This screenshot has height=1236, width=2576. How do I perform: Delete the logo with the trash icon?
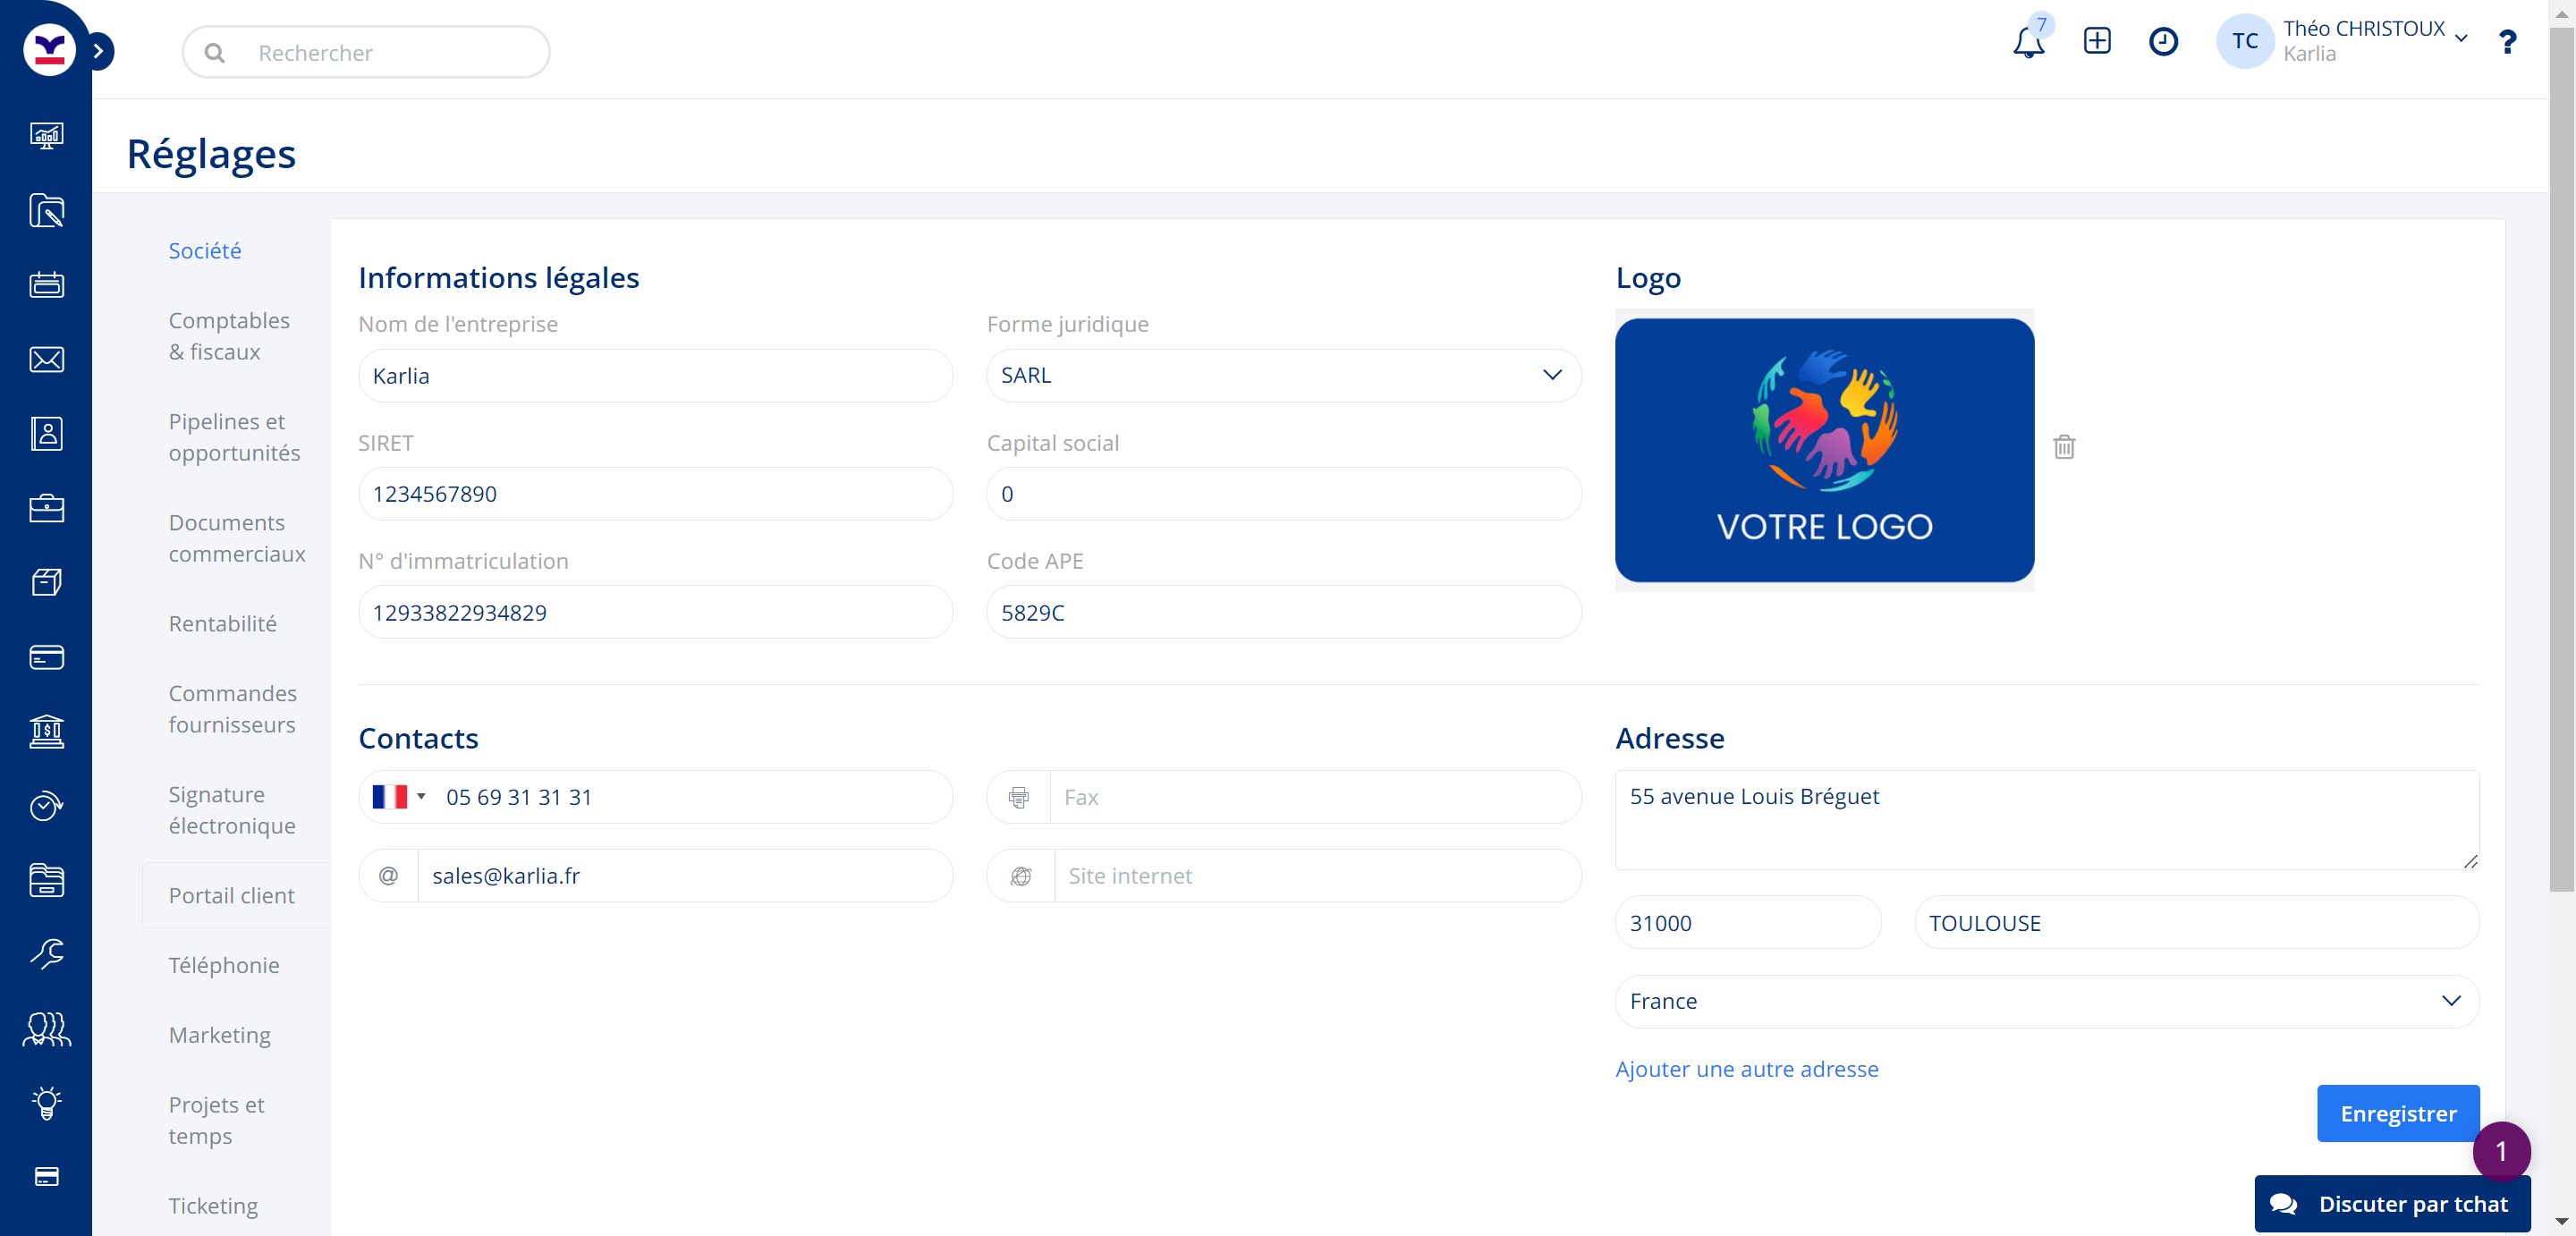click(x=2064, y=447)
